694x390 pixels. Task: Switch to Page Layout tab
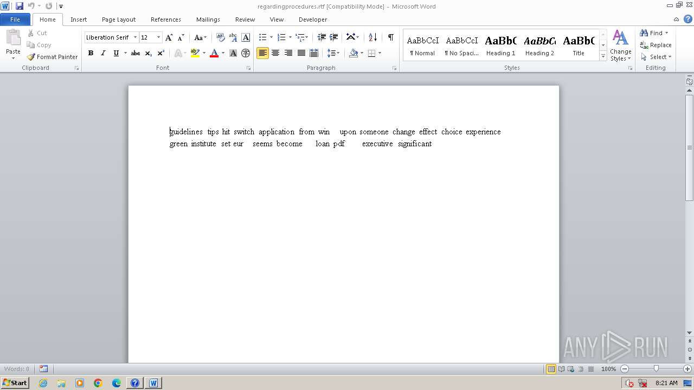point(119,19)
